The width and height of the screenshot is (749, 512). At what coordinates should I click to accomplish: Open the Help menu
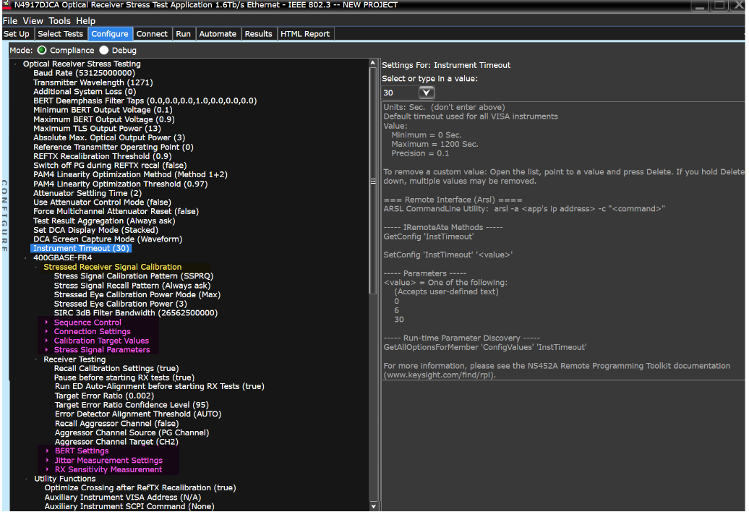(x=86, y=20)
